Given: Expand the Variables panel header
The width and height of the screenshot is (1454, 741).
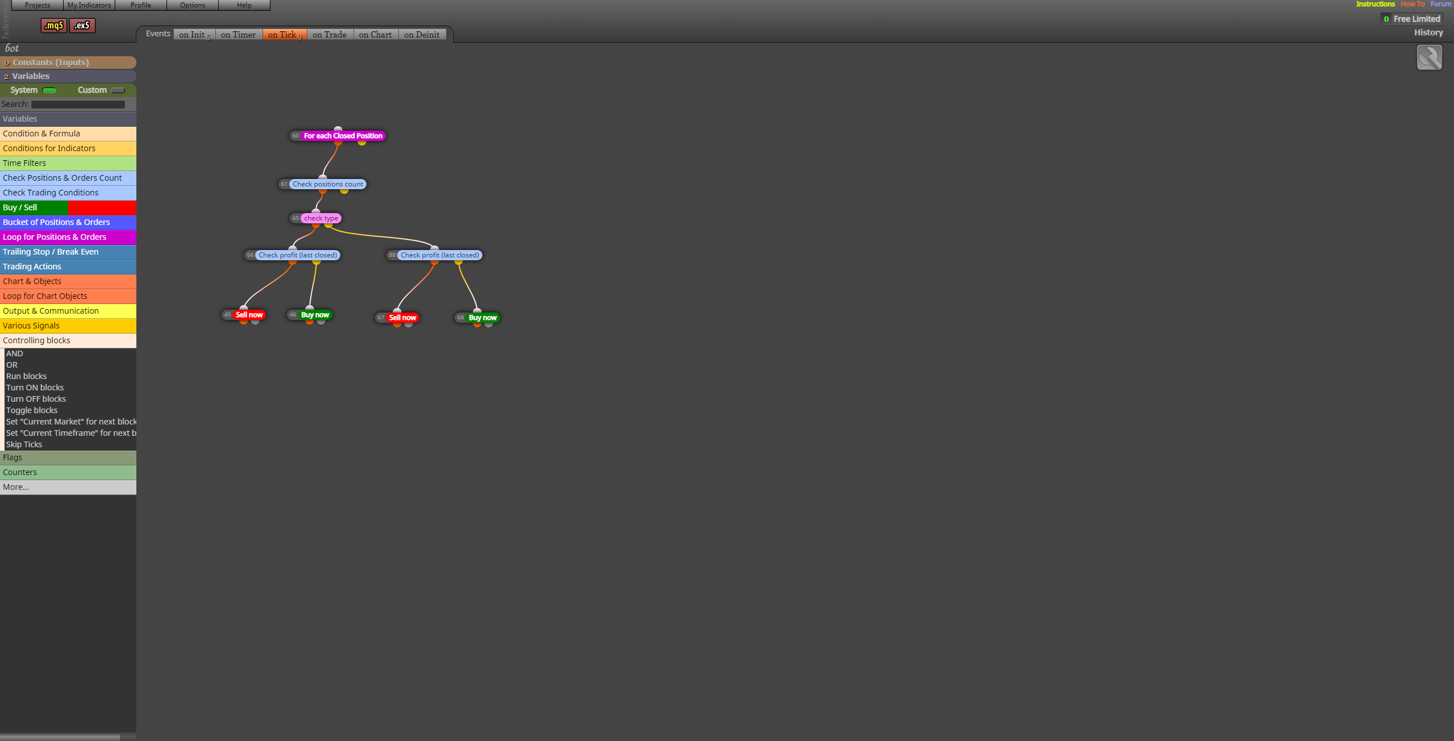Looking at the screenshot, I should 68,76.
